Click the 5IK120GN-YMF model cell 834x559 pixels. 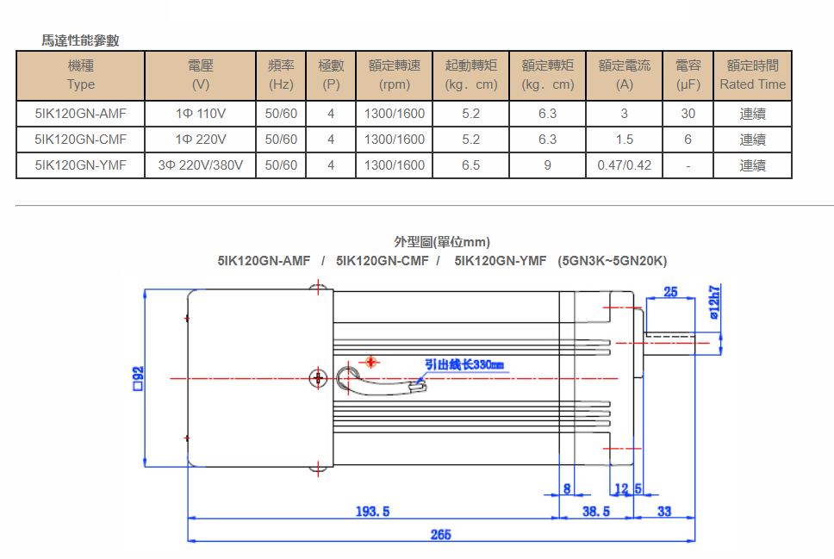(80, 165)
